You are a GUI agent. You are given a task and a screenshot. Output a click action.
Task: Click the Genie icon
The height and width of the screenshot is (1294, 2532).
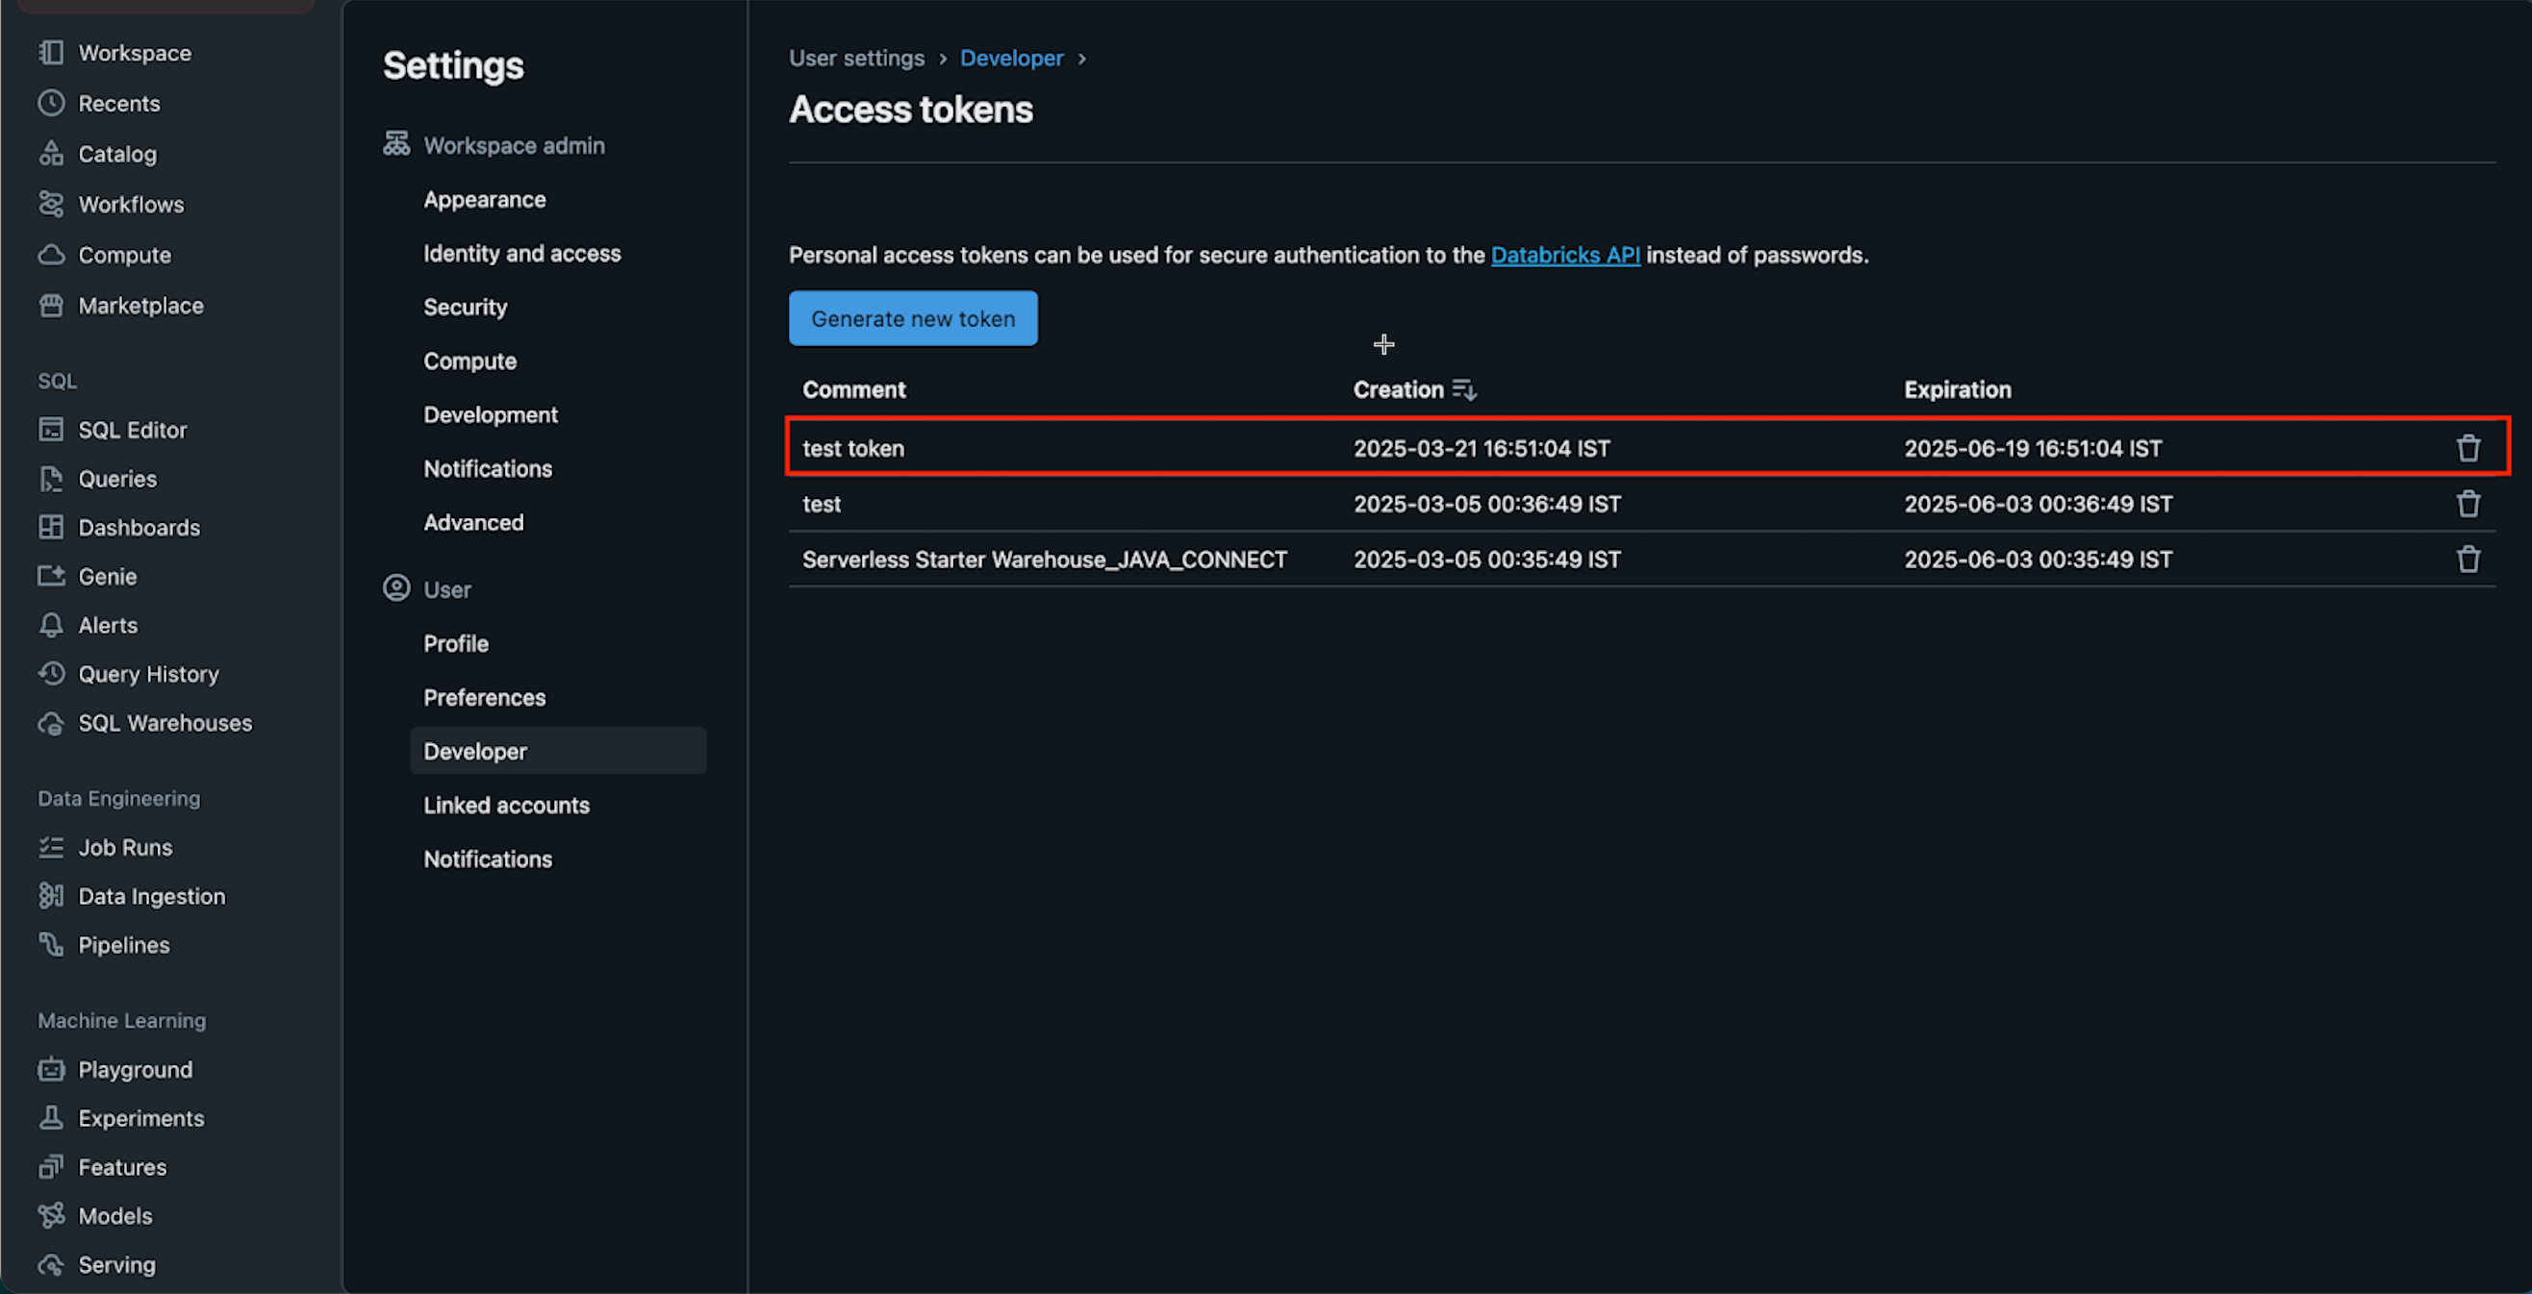(x=51, y=576)
